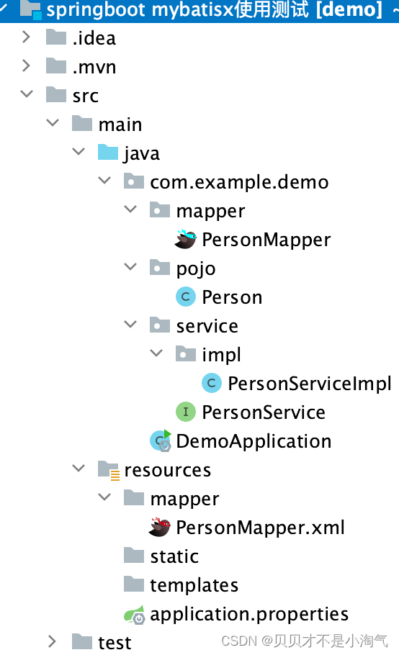
Task: Click the PersonMapper MyBatis bird icon
Action: click(186, 240)
